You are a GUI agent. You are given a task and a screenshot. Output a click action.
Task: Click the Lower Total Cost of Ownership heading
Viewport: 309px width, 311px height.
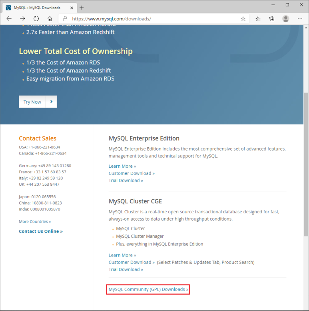(x=76, y=51)
